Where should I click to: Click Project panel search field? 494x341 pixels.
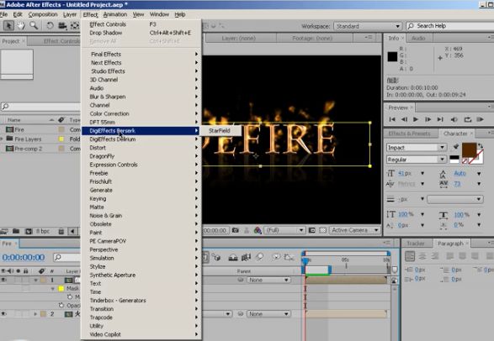click(x=41, y=107)
